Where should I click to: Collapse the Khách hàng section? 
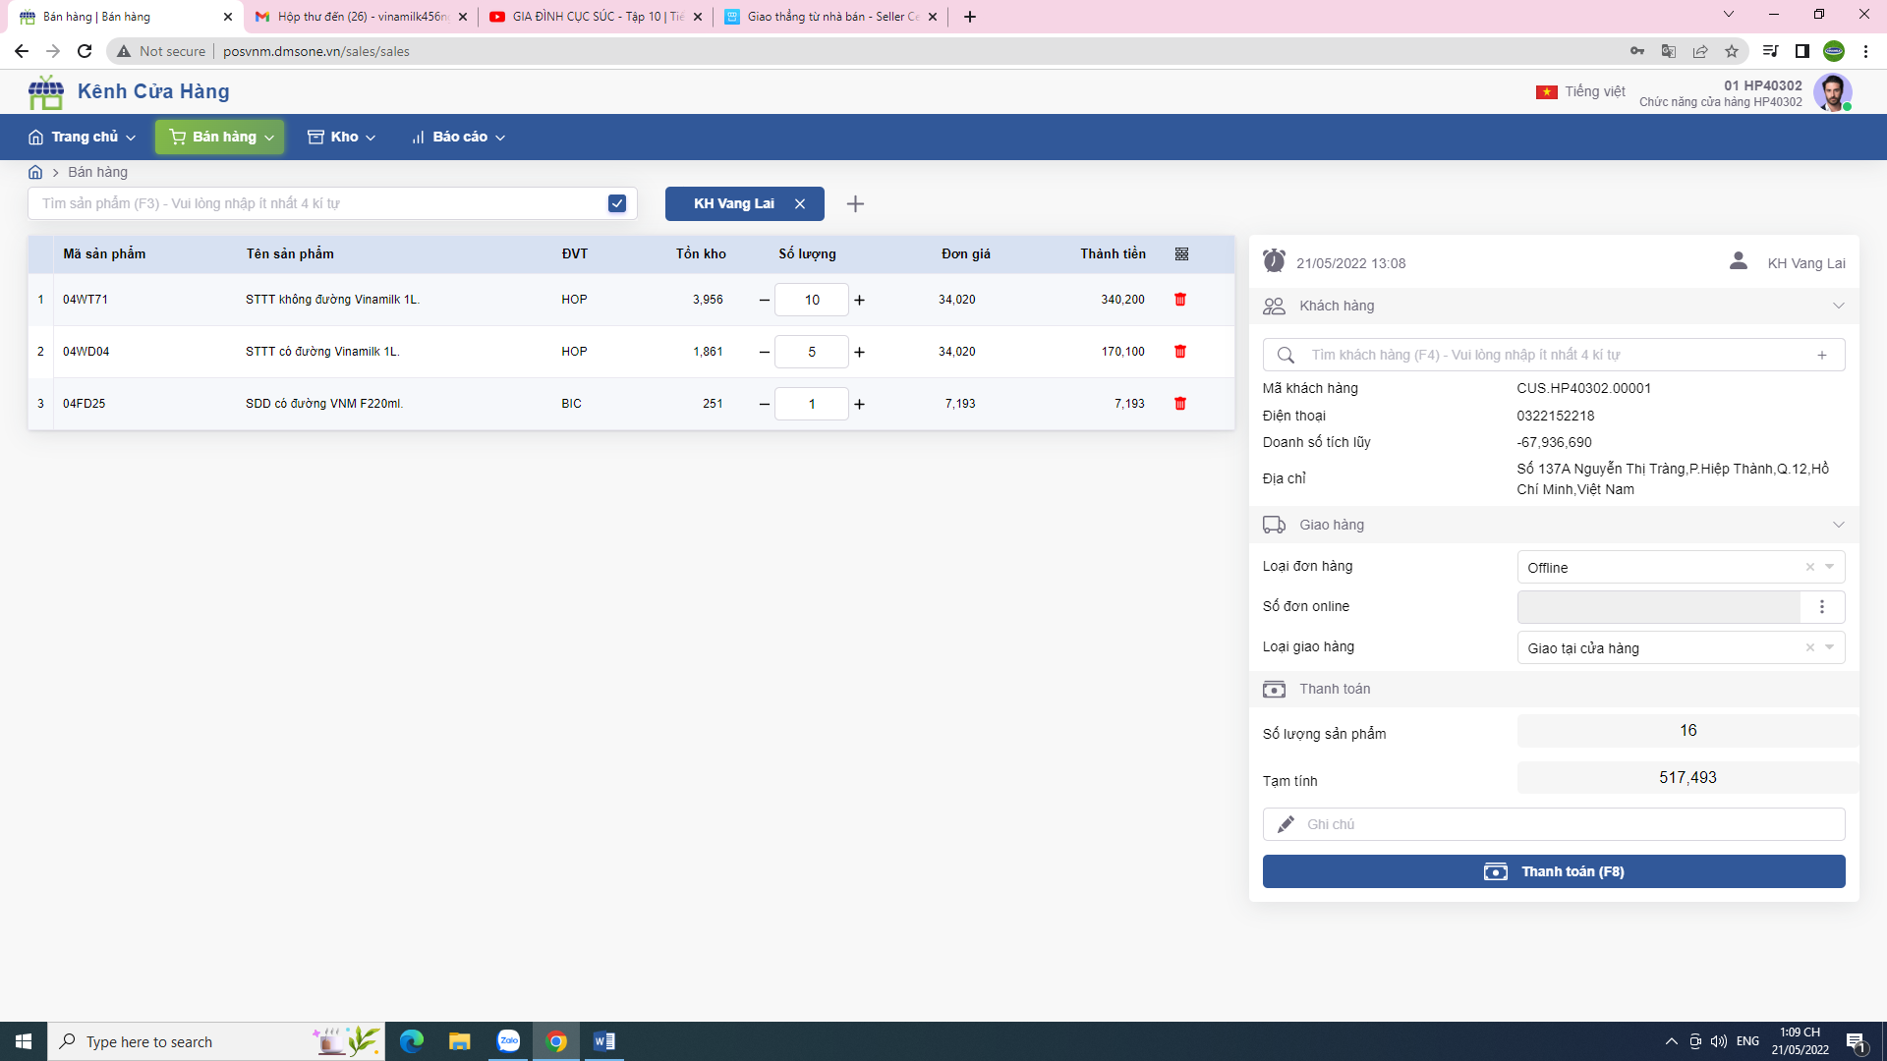coord(1838,306)
